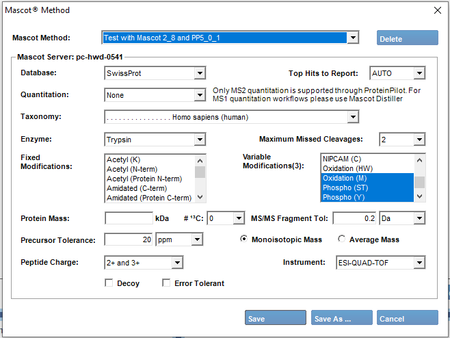This screenshot has width=450, height=338.
Task: Click up arrow of Variable Modifications scrollbar
Action: tap(420, 160)
